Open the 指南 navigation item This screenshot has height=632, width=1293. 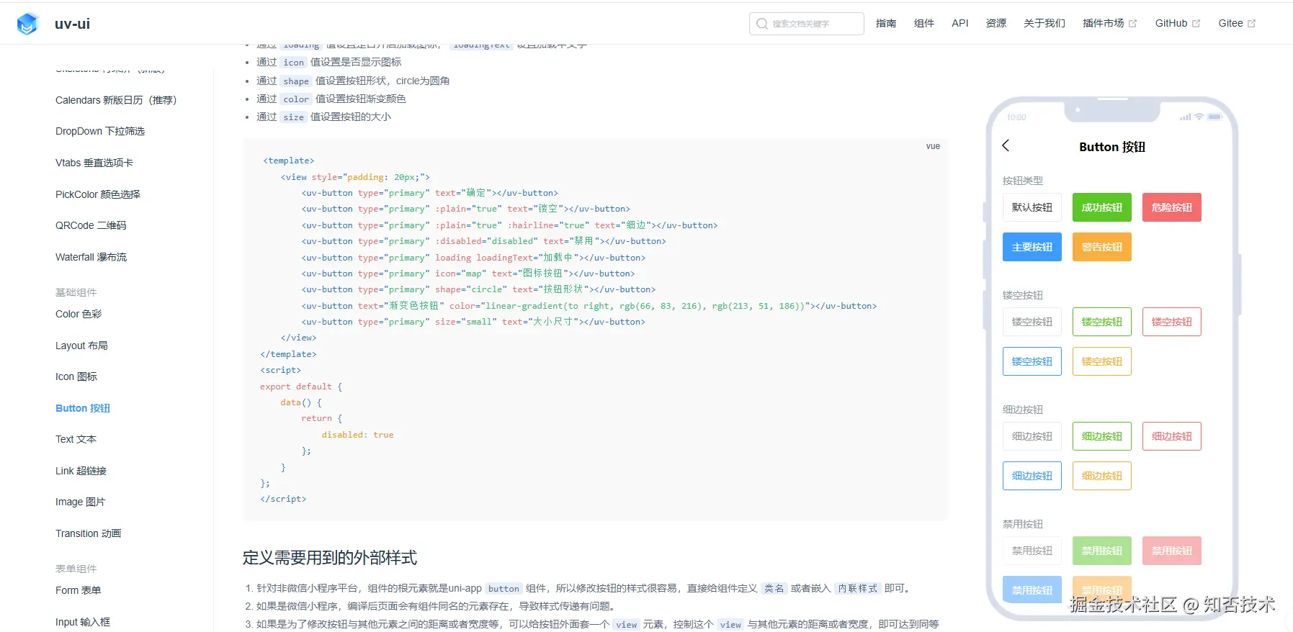click(886, 23)
